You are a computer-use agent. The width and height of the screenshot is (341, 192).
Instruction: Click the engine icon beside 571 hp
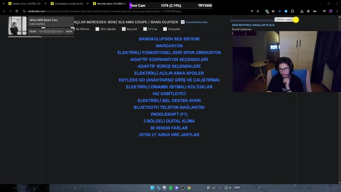[145, 29]
